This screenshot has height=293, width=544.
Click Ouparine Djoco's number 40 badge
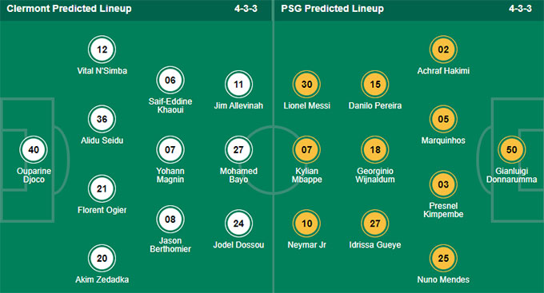coord(34,149)
